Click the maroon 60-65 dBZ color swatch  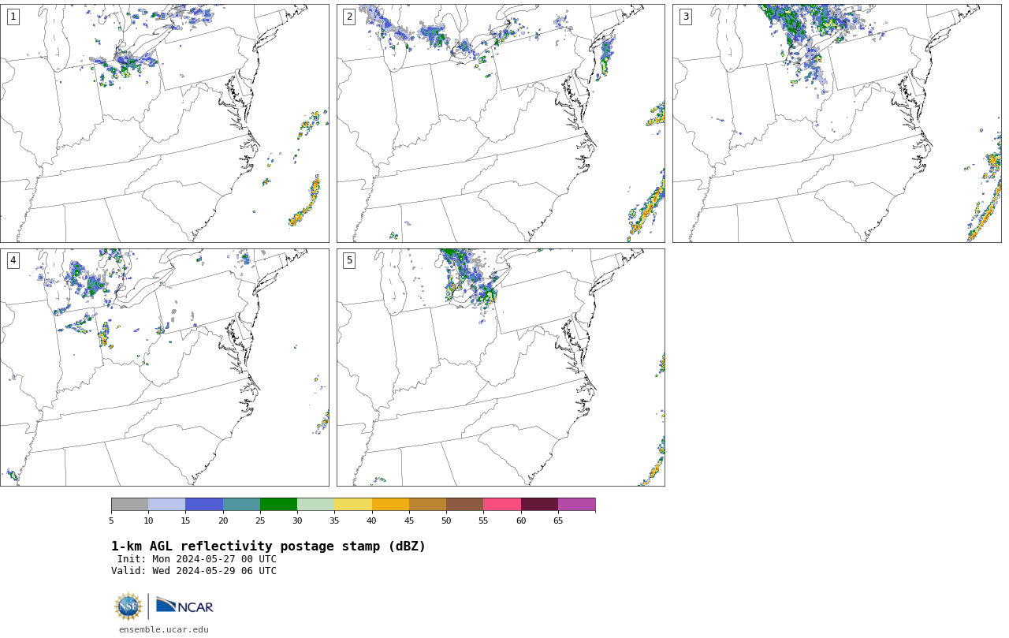coord(539,505)
